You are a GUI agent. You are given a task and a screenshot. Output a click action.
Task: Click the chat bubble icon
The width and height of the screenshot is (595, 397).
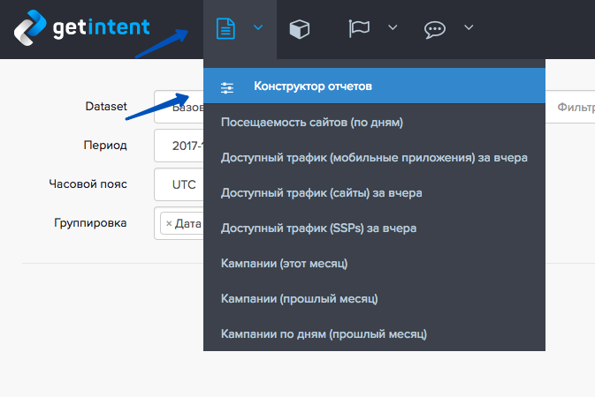[434, 29]
